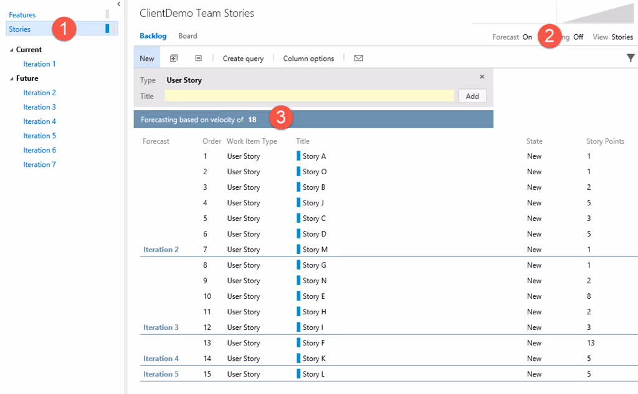Viewport: 638px width, 394px height.
Task: Select Story D row title
Action: pos(315,234)
